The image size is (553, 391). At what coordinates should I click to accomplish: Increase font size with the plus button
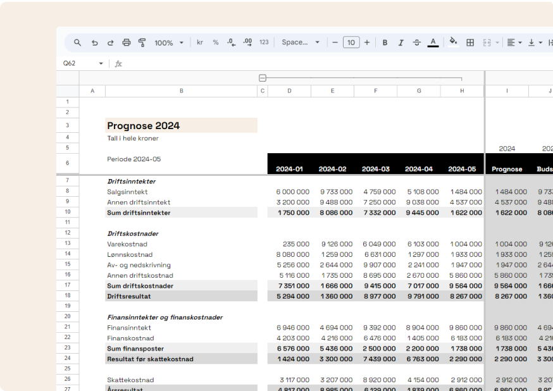pyautogui.click(x=367, y=42)
